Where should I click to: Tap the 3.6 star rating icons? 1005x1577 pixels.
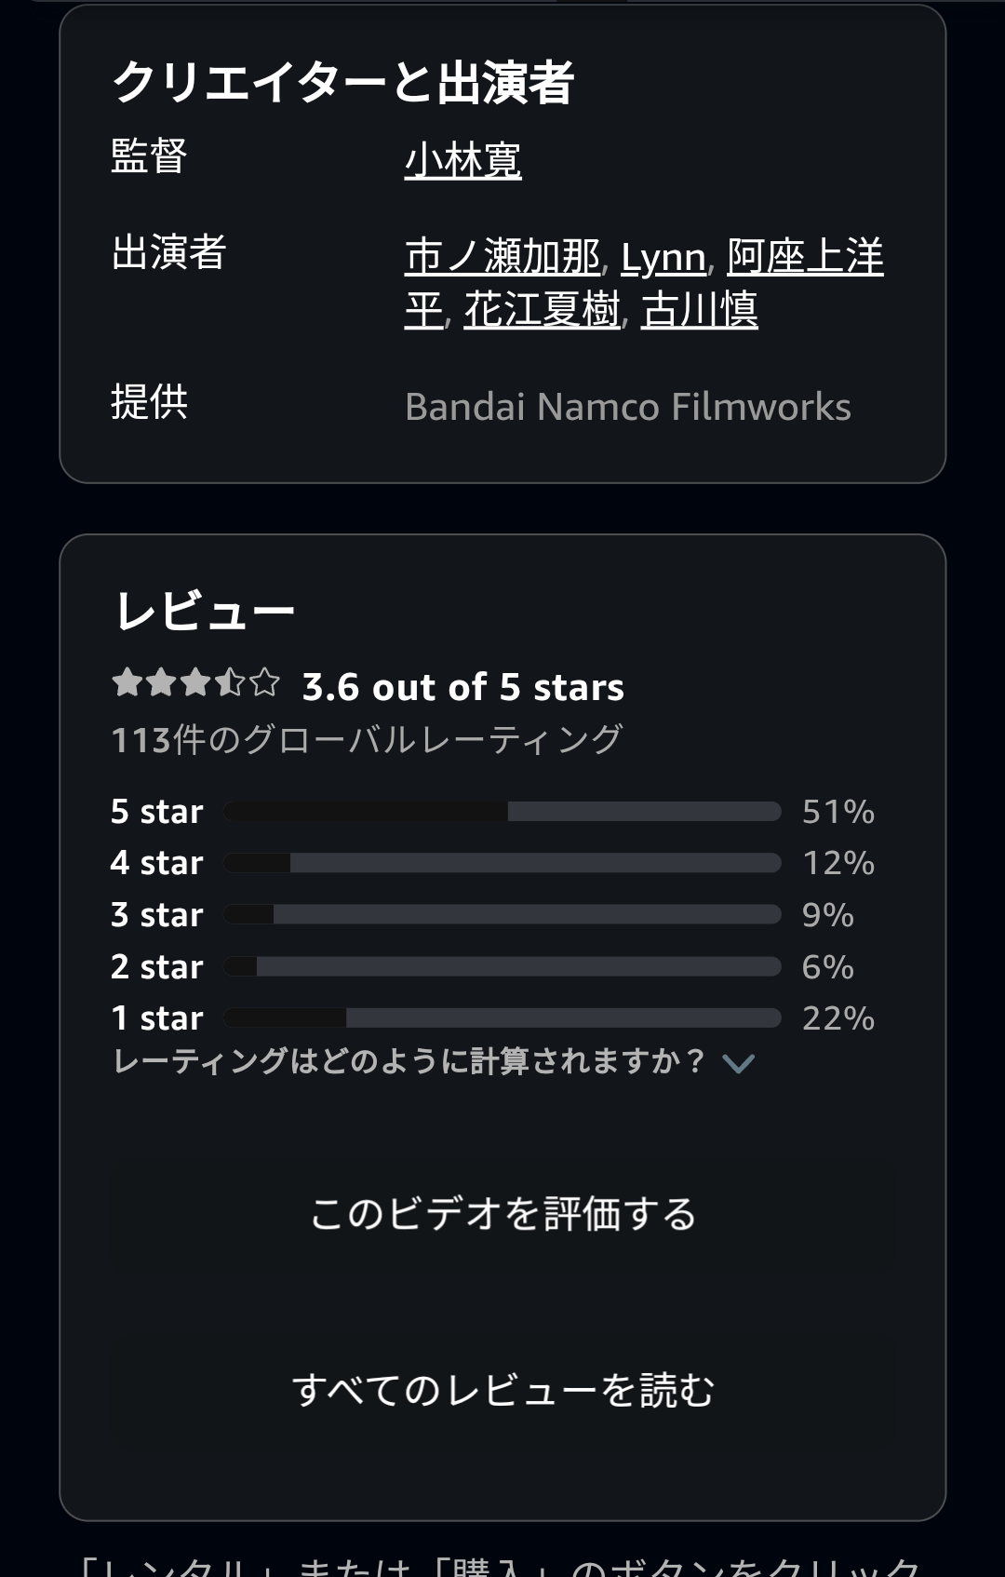(195, 683)
